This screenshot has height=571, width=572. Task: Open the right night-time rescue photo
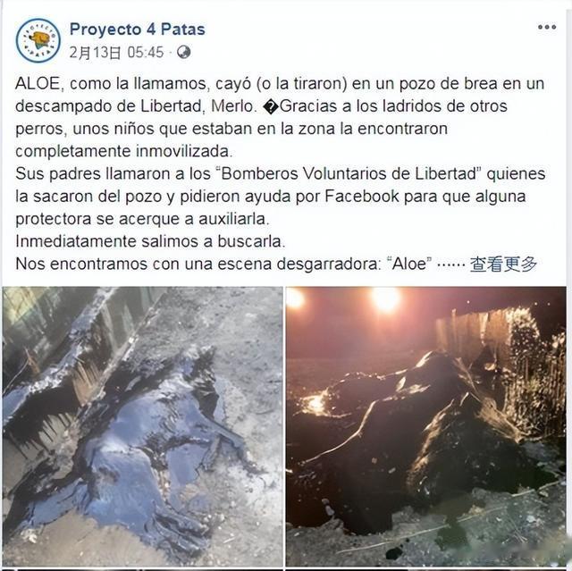click(x=425, y=426)
